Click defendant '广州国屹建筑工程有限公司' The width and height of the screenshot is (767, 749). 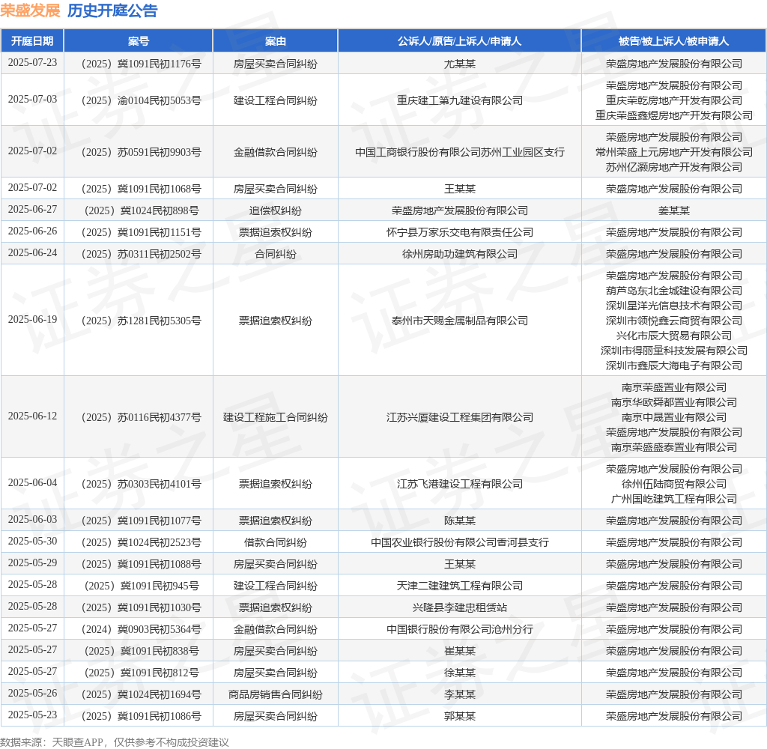point(673,499)
